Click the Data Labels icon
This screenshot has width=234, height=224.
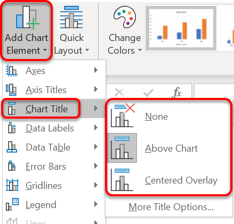pyautogui.click(x=12, y=128)
